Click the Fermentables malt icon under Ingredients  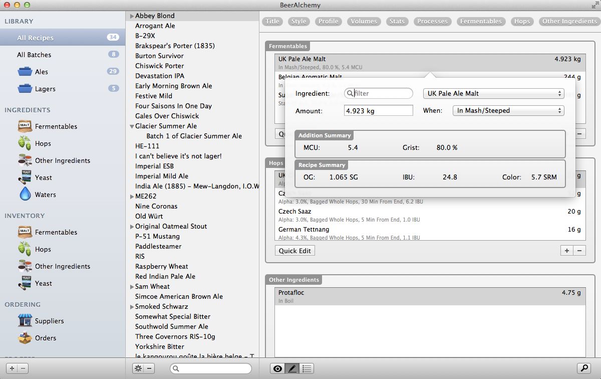point(25,126)
